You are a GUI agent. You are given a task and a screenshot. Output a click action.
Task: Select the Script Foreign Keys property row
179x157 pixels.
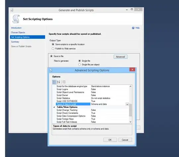click(x=91, y=119)
